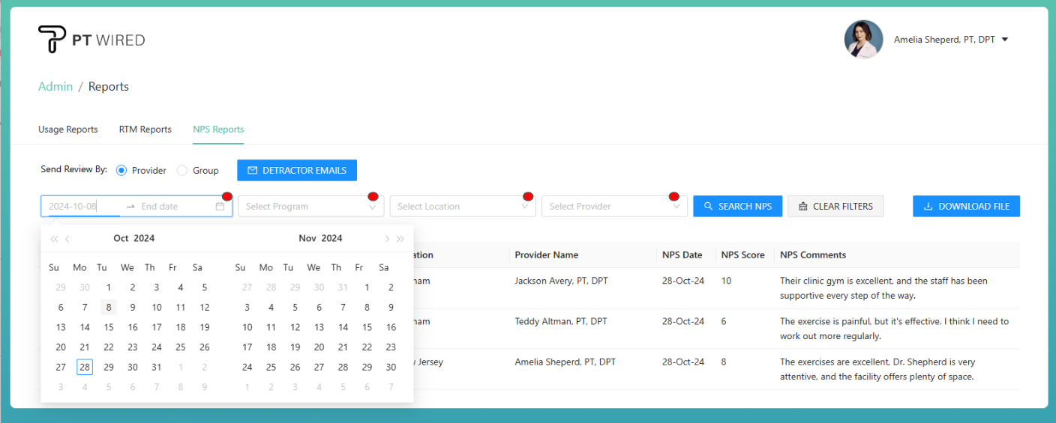This screenshot has height=423, width=1056.
Task: Open the user account menu arrow
Action: pyautogui.click(x=1005, y=40)
